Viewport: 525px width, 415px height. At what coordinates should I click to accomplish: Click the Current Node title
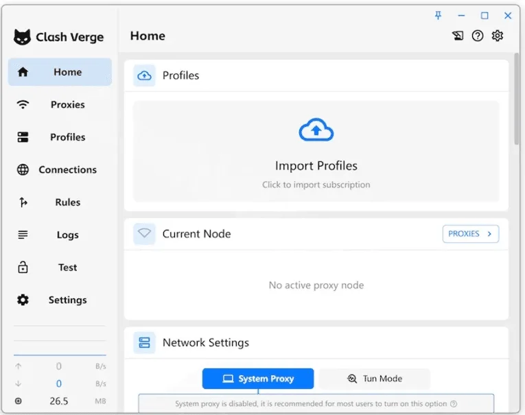196,234
